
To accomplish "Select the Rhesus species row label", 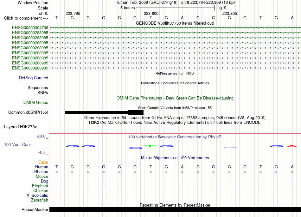I will click(41, 172).
